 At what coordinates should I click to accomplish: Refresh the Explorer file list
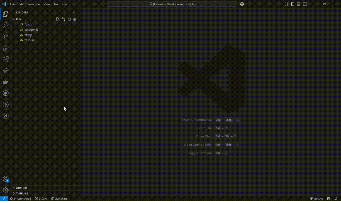(69, 19)
